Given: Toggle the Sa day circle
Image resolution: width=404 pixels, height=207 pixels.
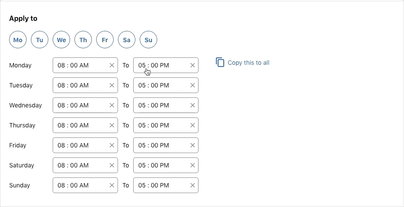Looking at the screenshot, I should [127, 40].
